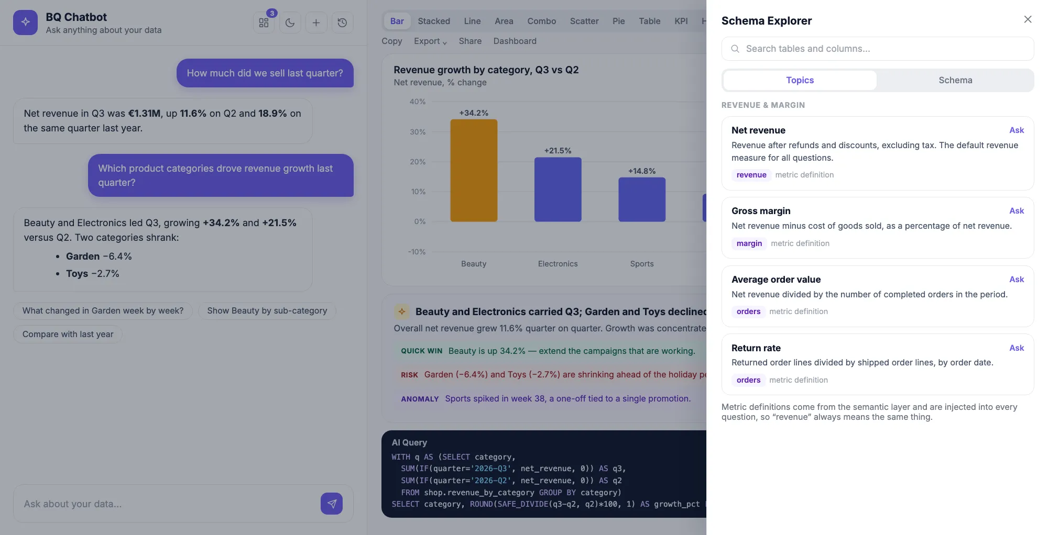The width and height of the screenshot is (1049, 535).
Task: Click the 'Average order value' topic title
Action: (776, 280)
